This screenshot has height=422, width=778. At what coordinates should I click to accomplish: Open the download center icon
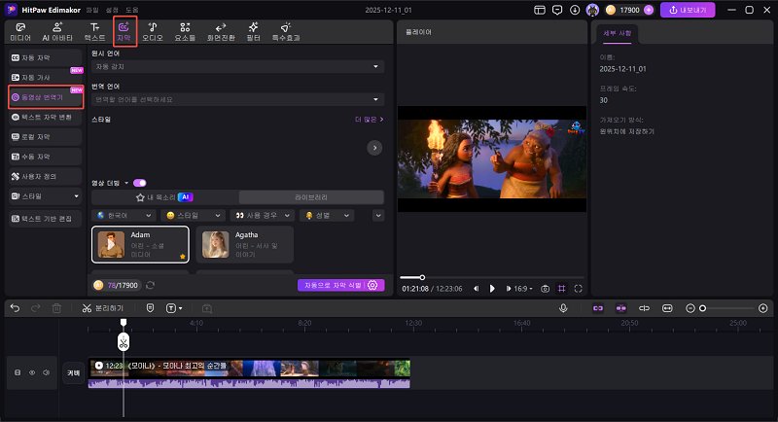click(x=575, y=10)
